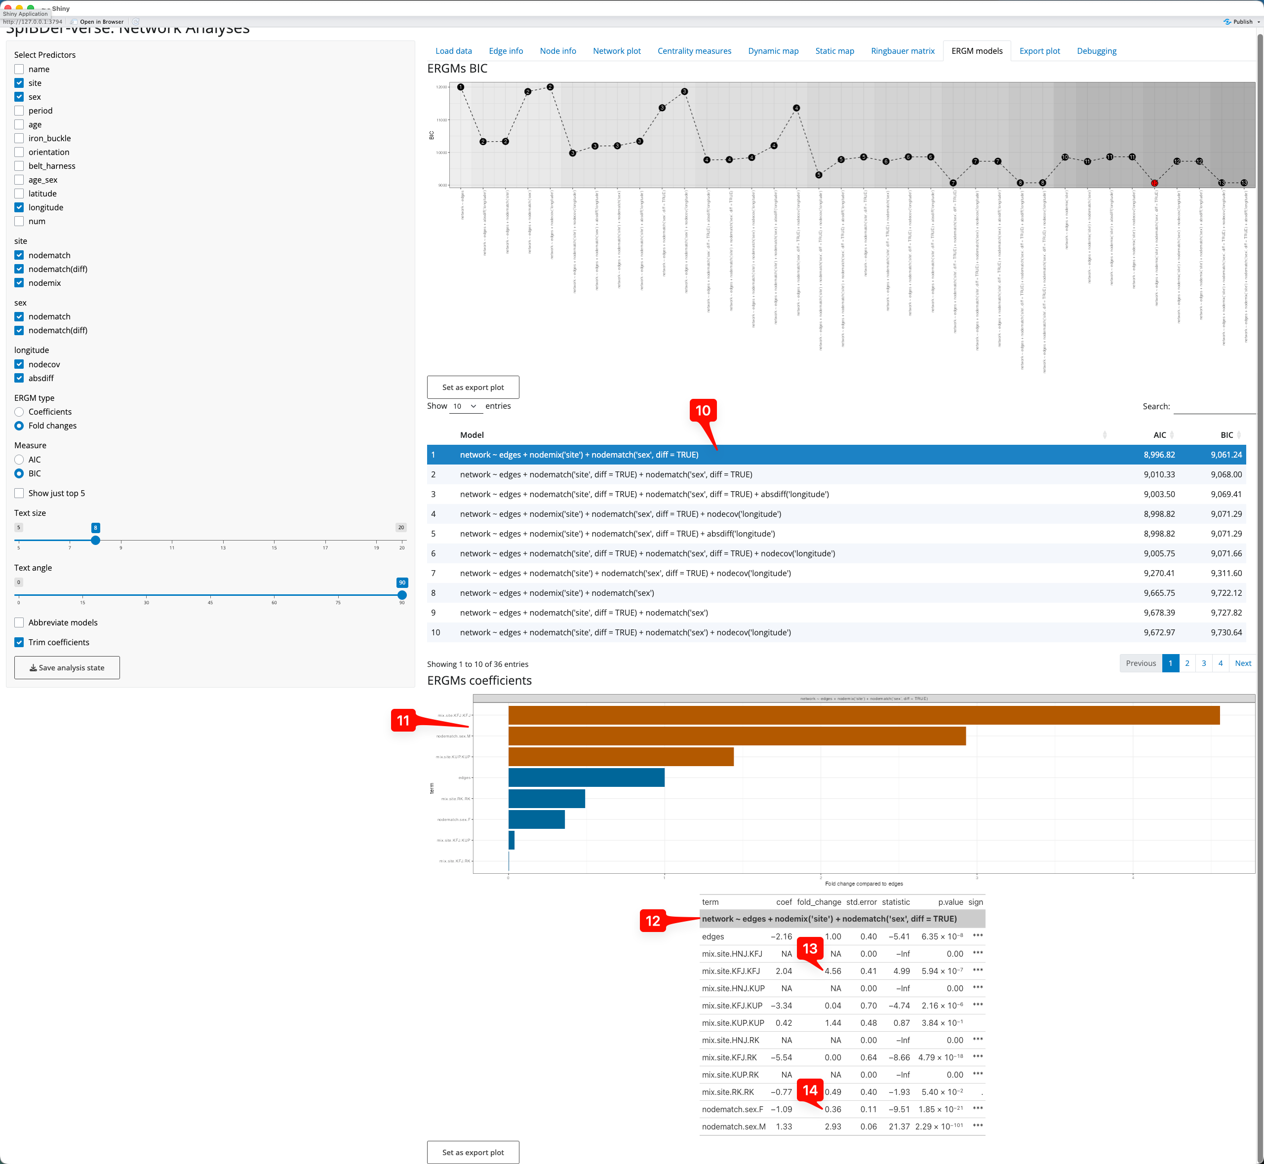Check the belt_harness predictor

(x=19, y=166)
